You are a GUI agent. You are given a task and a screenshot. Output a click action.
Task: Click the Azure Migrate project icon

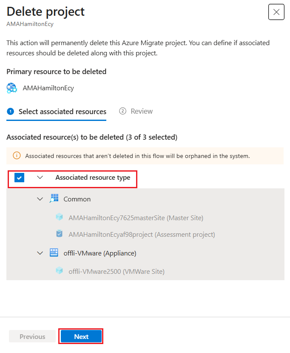(x=11, y=88)
